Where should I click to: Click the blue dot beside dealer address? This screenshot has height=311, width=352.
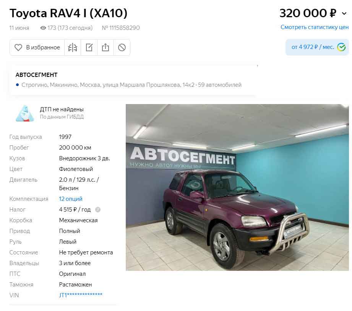point(17,85)
